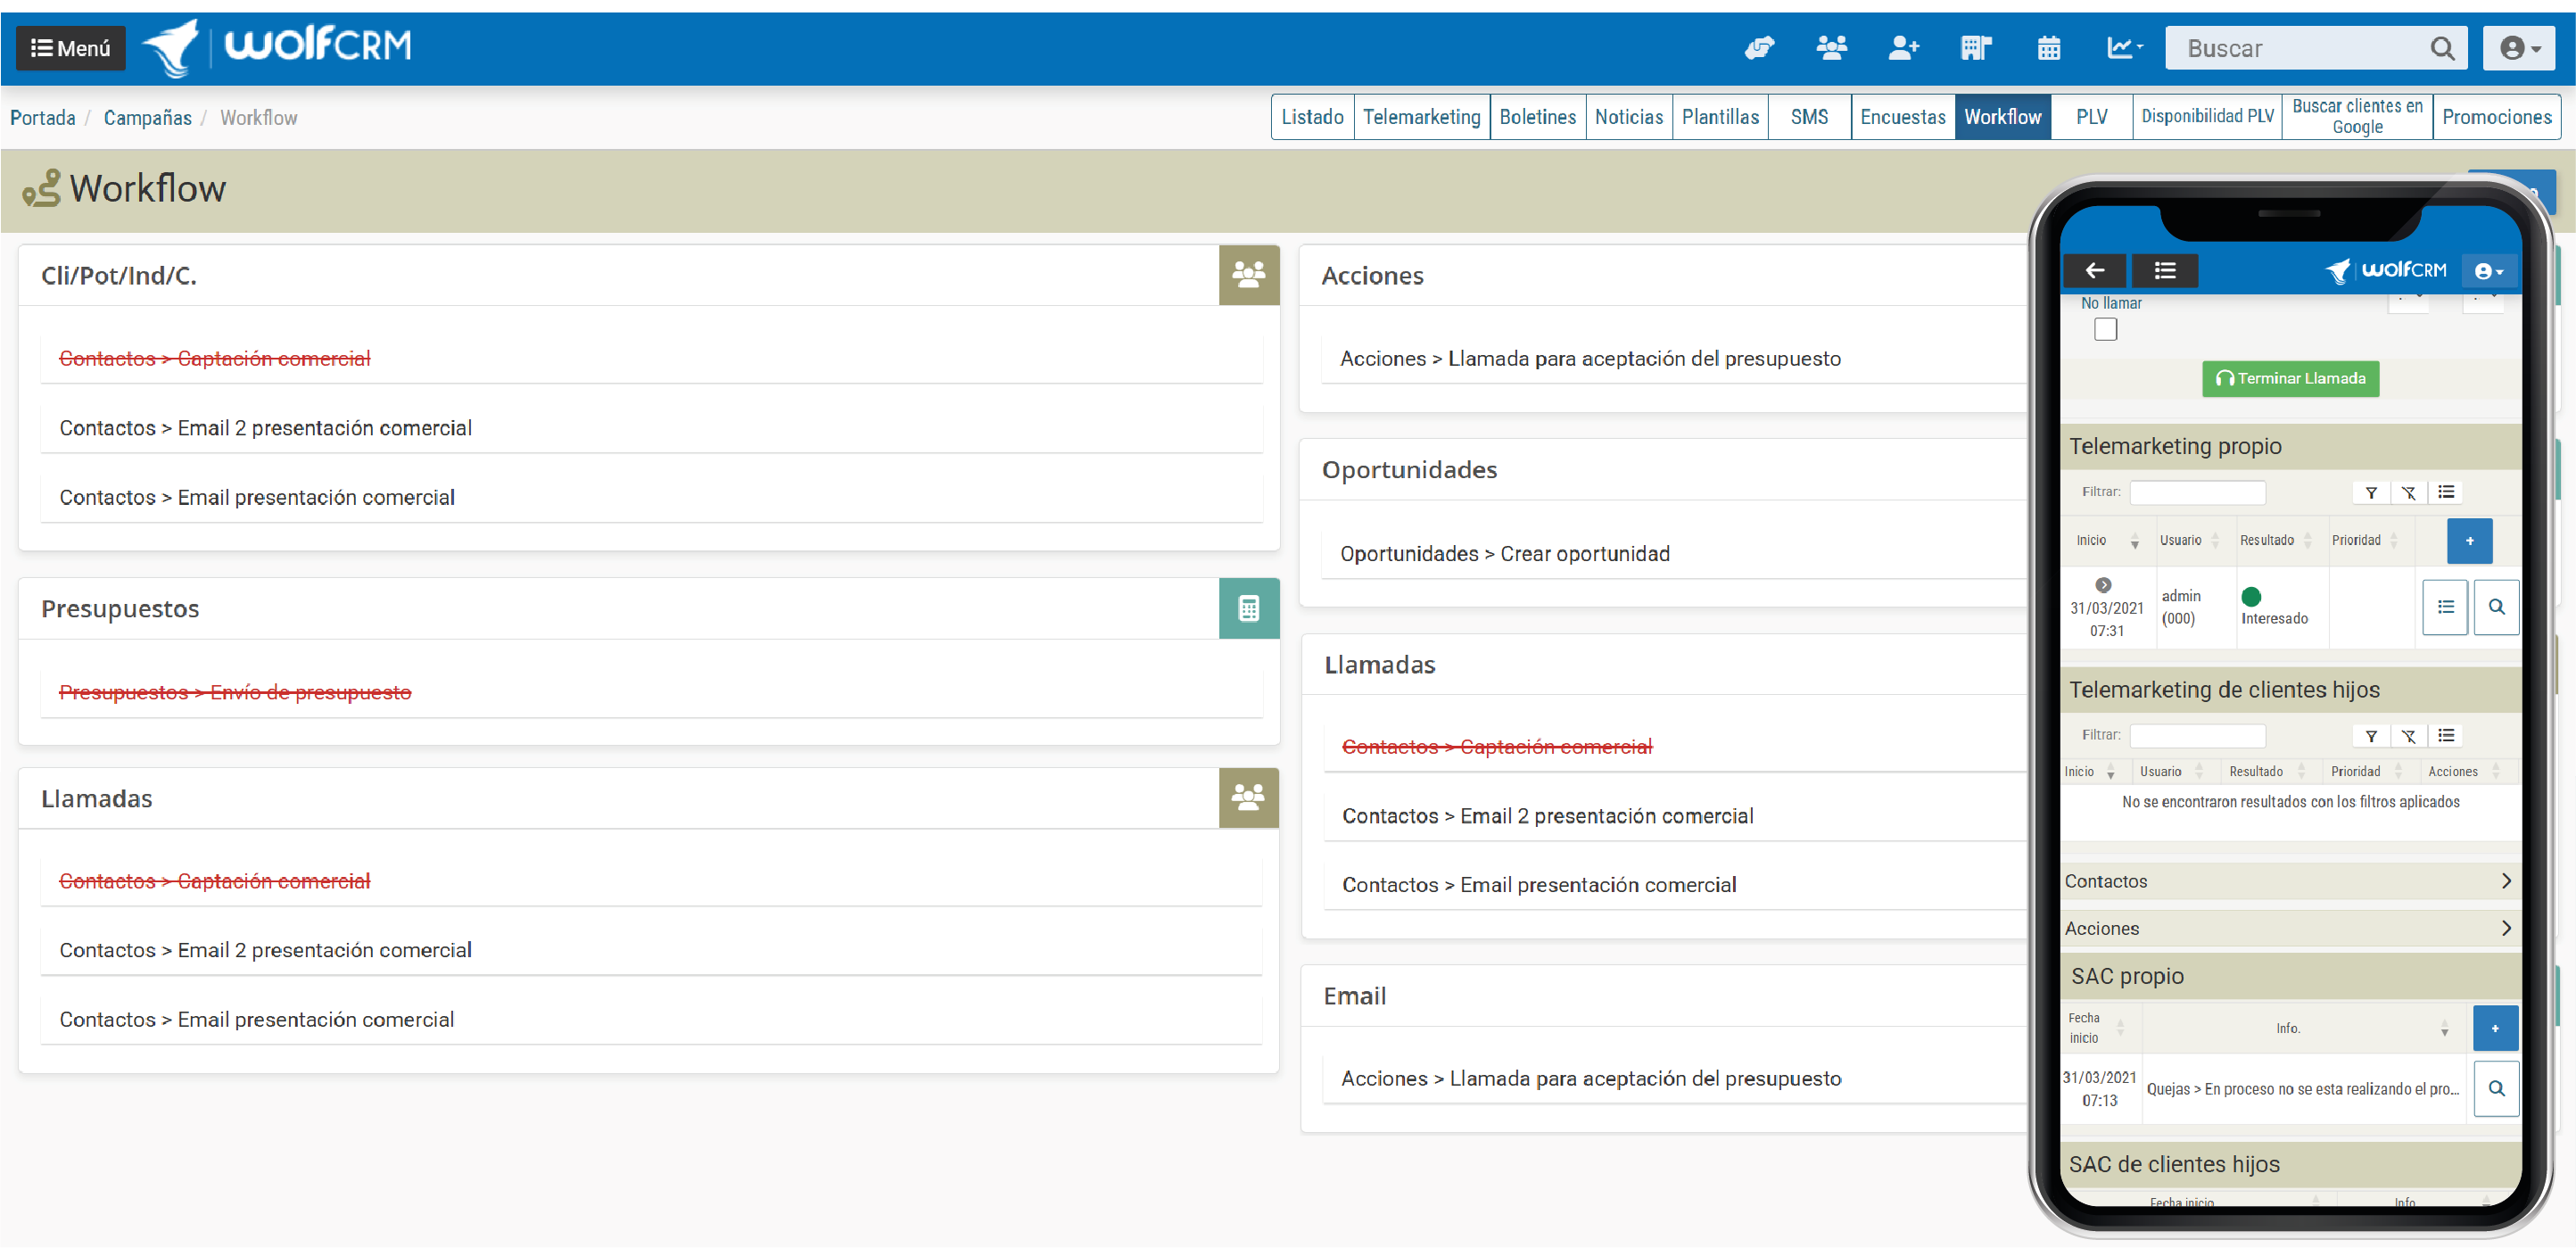2576x1248 pixels.
Task: Add new entry in SAC propio table
Action: click(x=2495, y=1028)
